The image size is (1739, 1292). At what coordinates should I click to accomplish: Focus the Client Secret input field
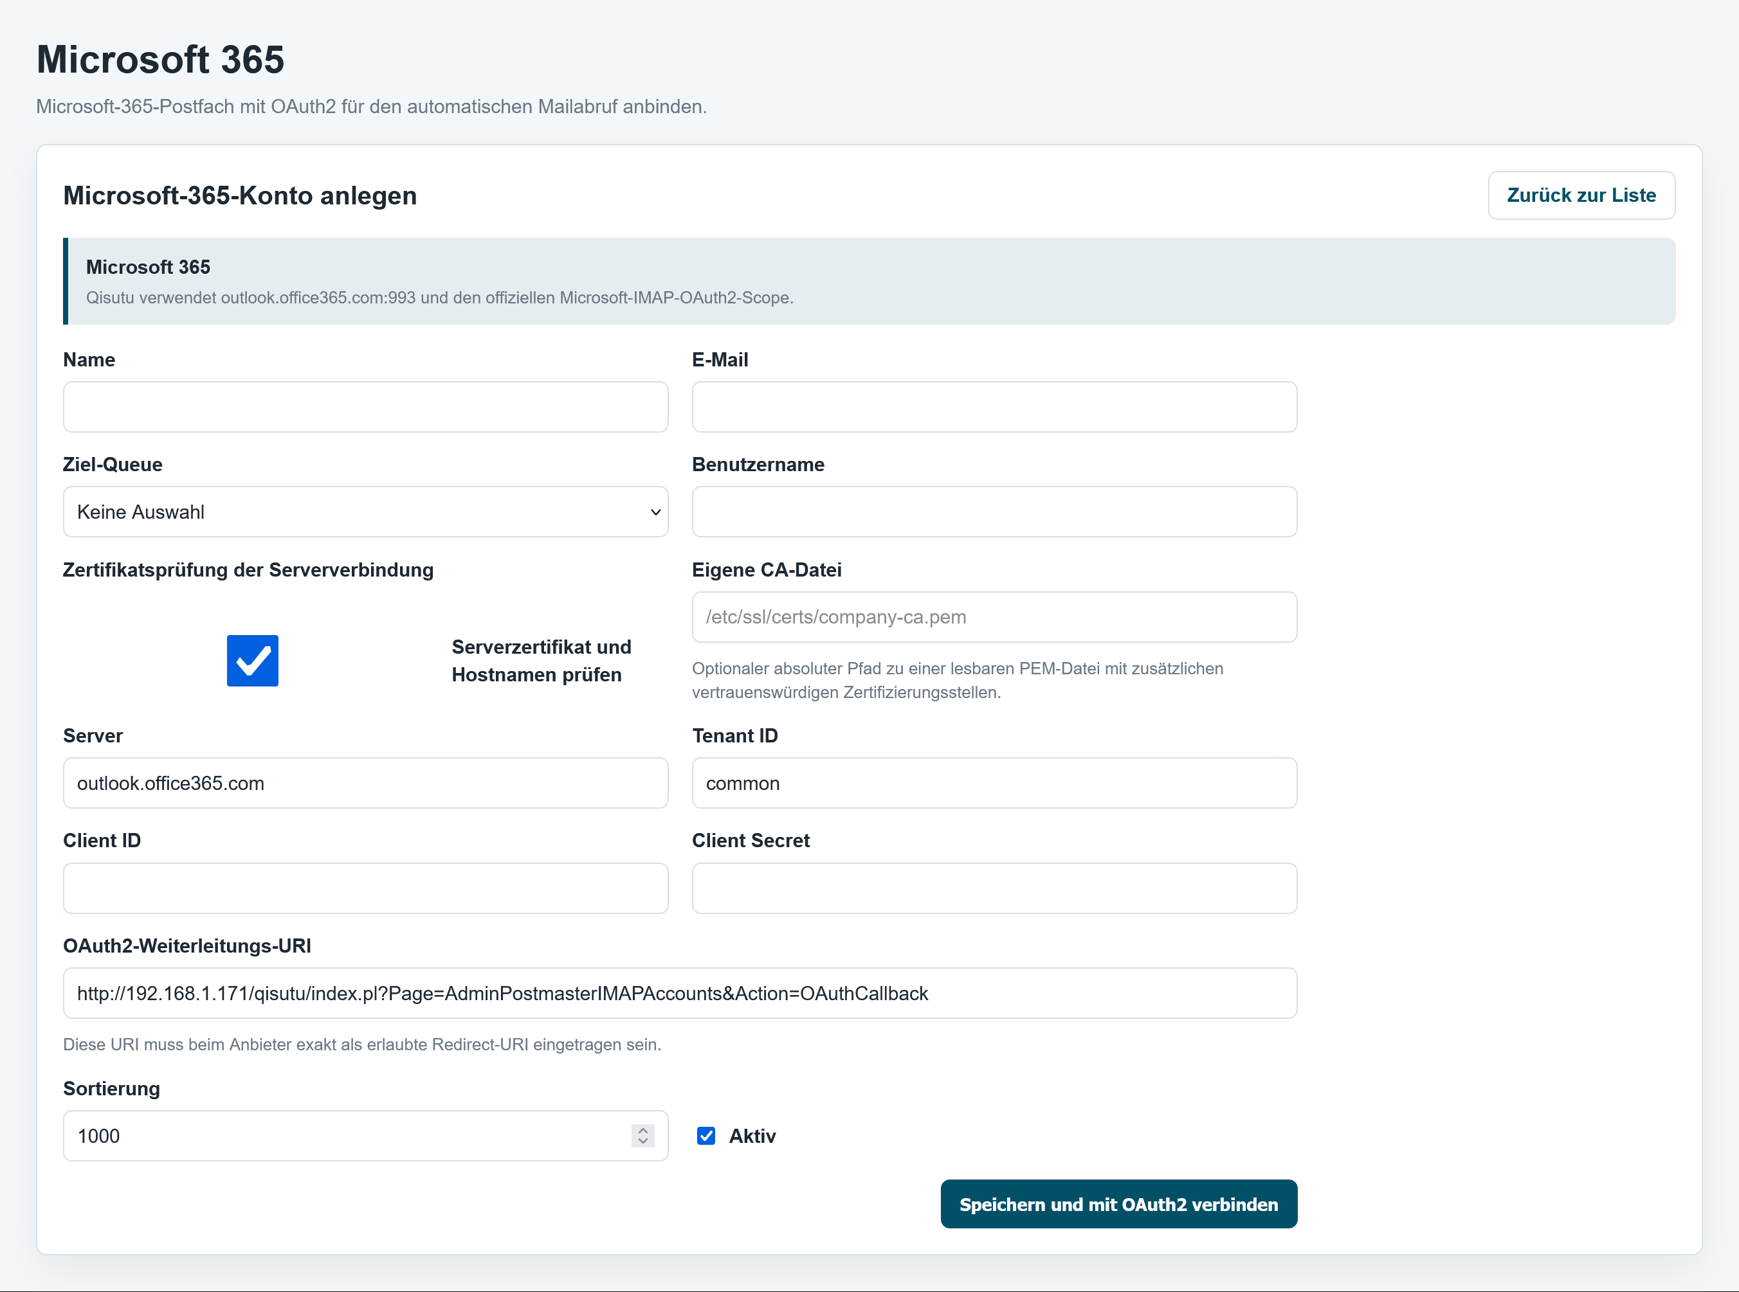(x=994, y=888)
